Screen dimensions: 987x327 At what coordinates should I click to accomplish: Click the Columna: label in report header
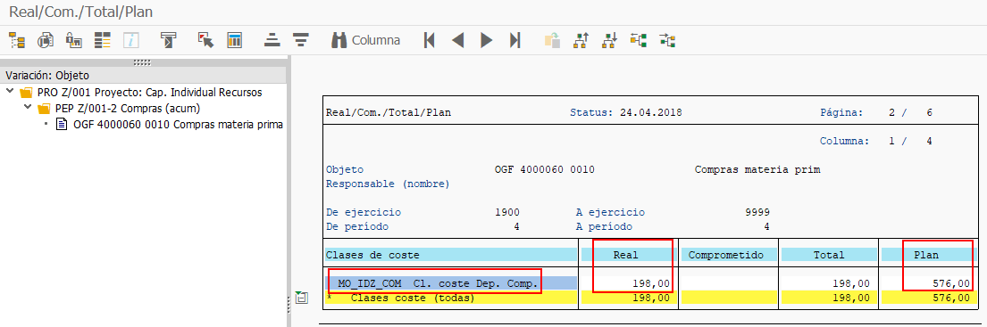click(845, 141)
